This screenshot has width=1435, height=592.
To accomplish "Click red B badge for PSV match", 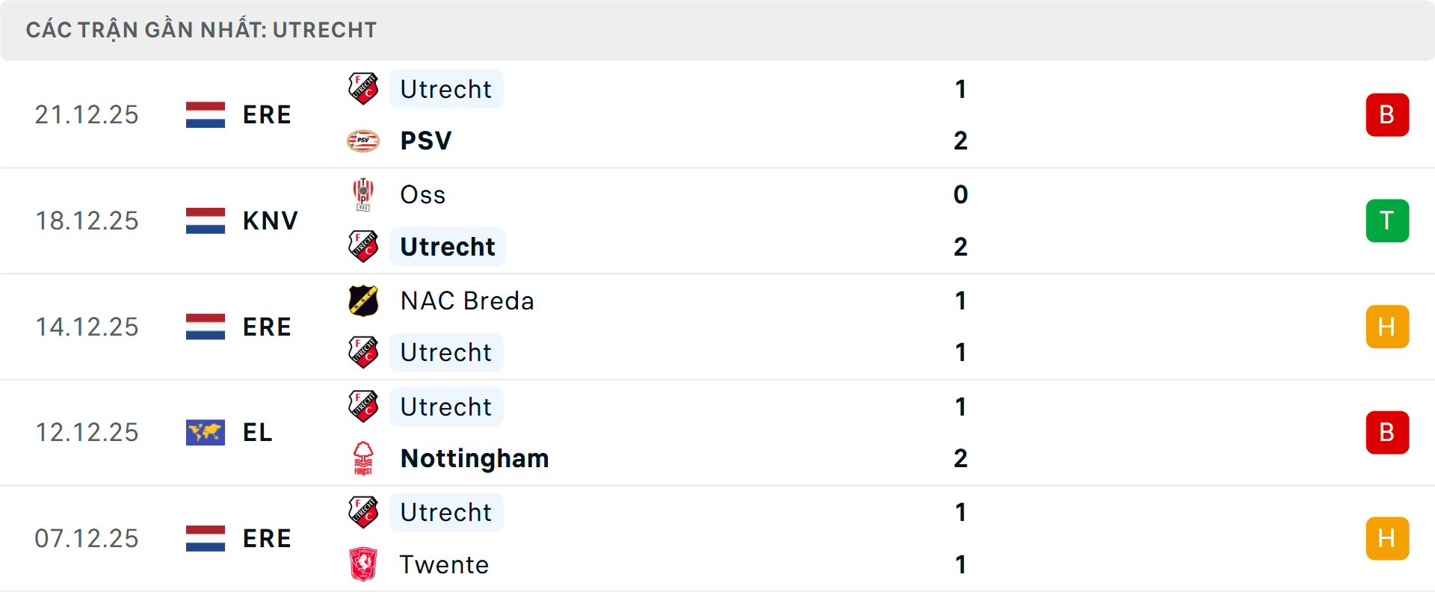I will click(x=1387, y=115).
